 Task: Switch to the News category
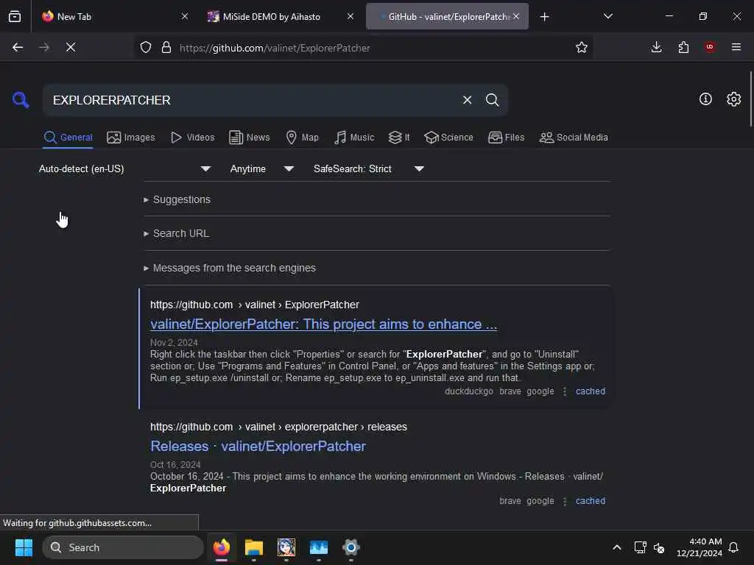click(x=249, y=138)
